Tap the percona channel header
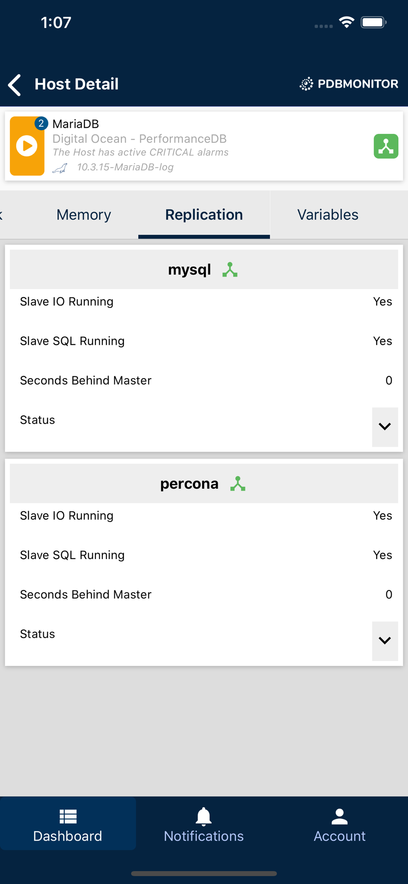Image resolution: width=408 pixels, height=884 pixels. [x=189, y=484]
